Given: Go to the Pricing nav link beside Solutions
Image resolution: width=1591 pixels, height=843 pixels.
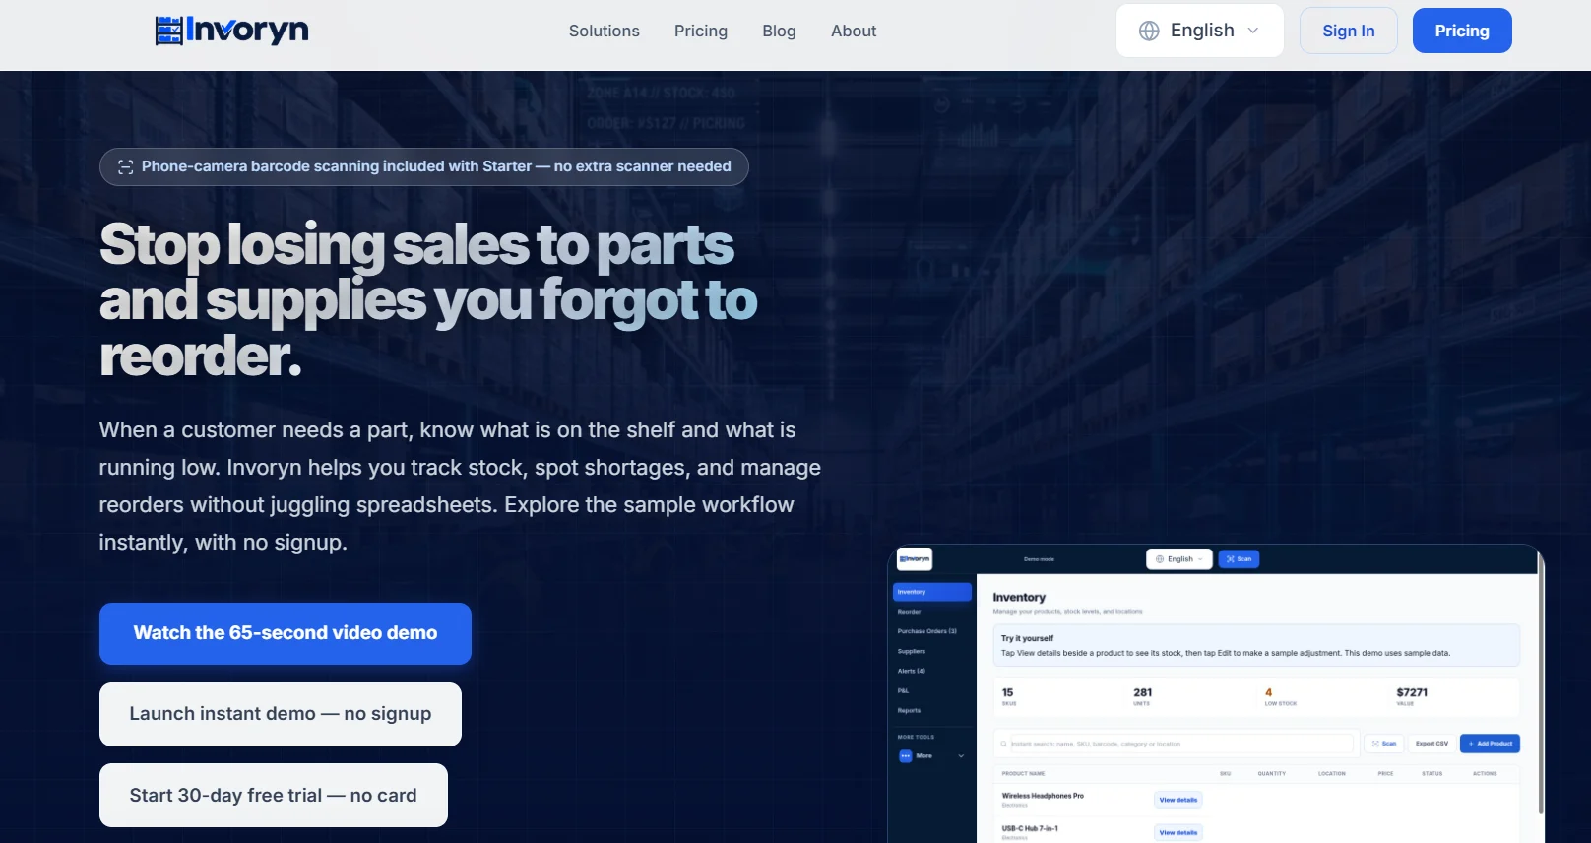Looking at the screenshot, I should click(x=701, y=31).
